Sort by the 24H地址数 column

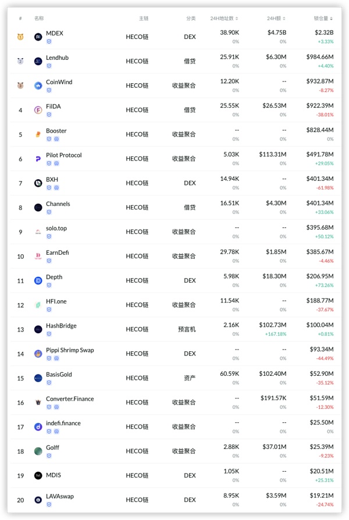tap(225, 18)
